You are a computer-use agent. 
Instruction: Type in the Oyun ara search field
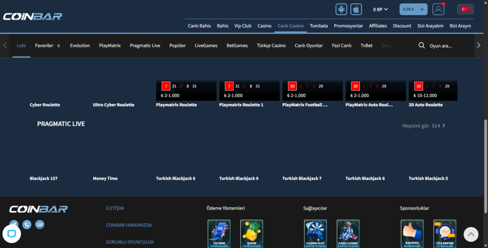point(448,46)
